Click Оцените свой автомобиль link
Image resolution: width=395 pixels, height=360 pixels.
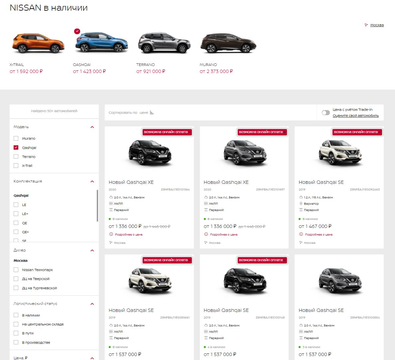(x=355, y=115)
